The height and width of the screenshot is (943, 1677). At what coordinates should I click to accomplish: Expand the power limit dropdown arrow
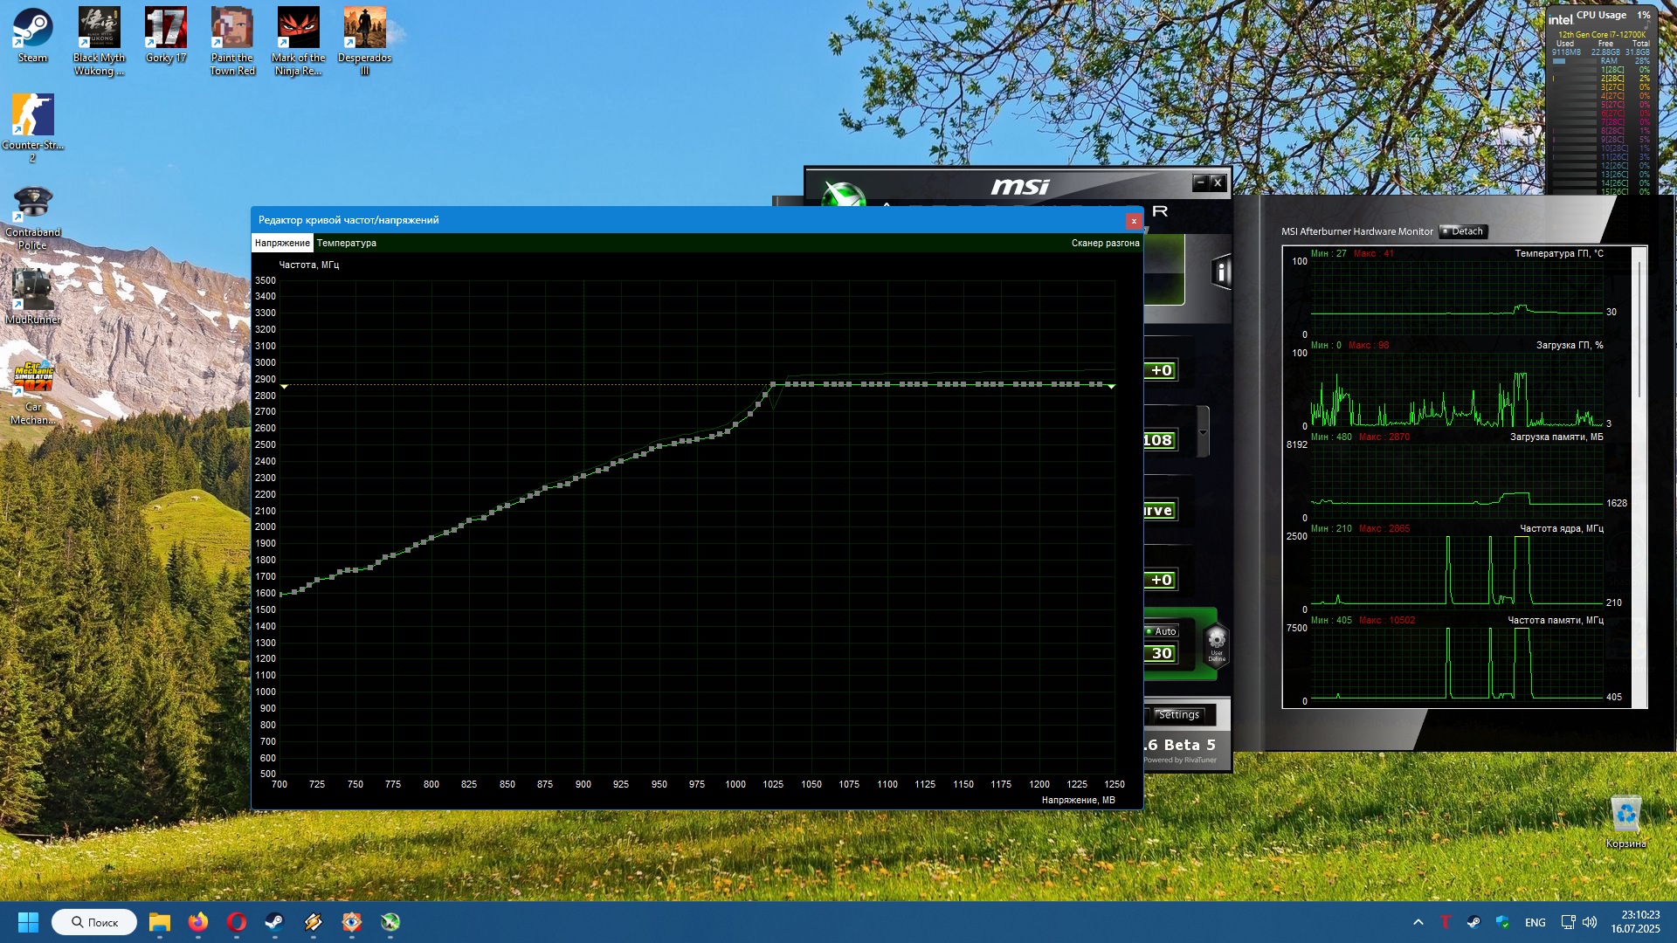1203,433
